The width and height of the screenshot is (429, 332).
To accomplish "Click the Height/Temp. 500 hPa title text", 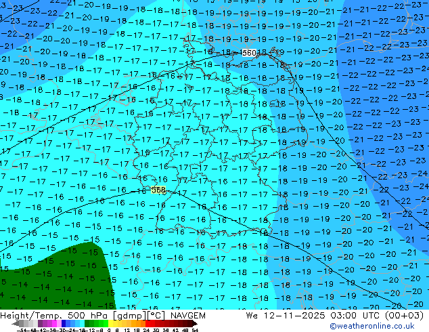I will [x=55, y=316].
